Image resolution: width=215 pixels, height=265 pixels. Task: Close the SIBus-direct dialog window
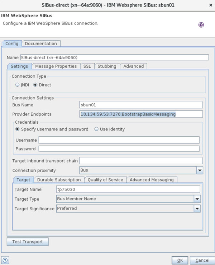[209, 5]
